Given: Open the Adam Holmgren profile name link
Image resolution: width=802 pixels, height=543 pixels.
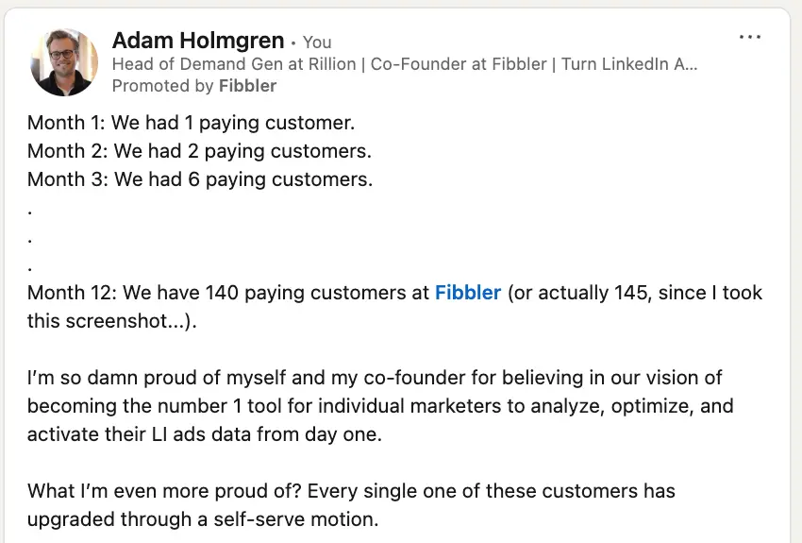Looking at the screenshot, I should click(x=198, y=41).
